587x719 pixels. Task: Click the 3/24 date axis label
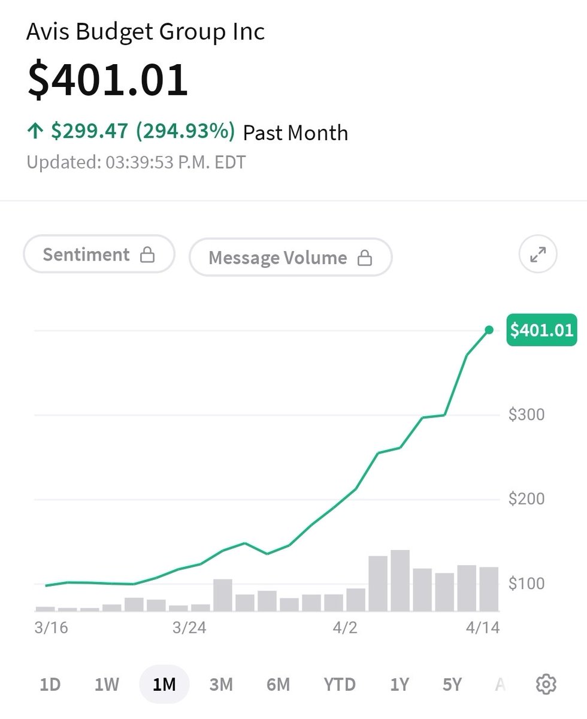[189, 629]
